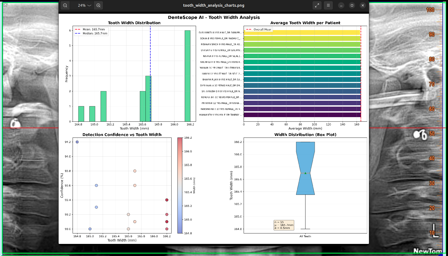The height and width of the screenshot is (256, 448).
Task: Click the Overall Mean legend in bar chart
Action: (x=259, y=30)
